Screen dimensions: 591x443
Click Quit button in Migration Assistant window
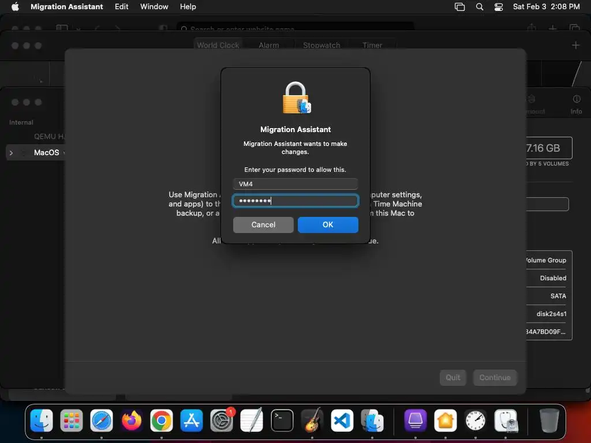pos(452,377)
